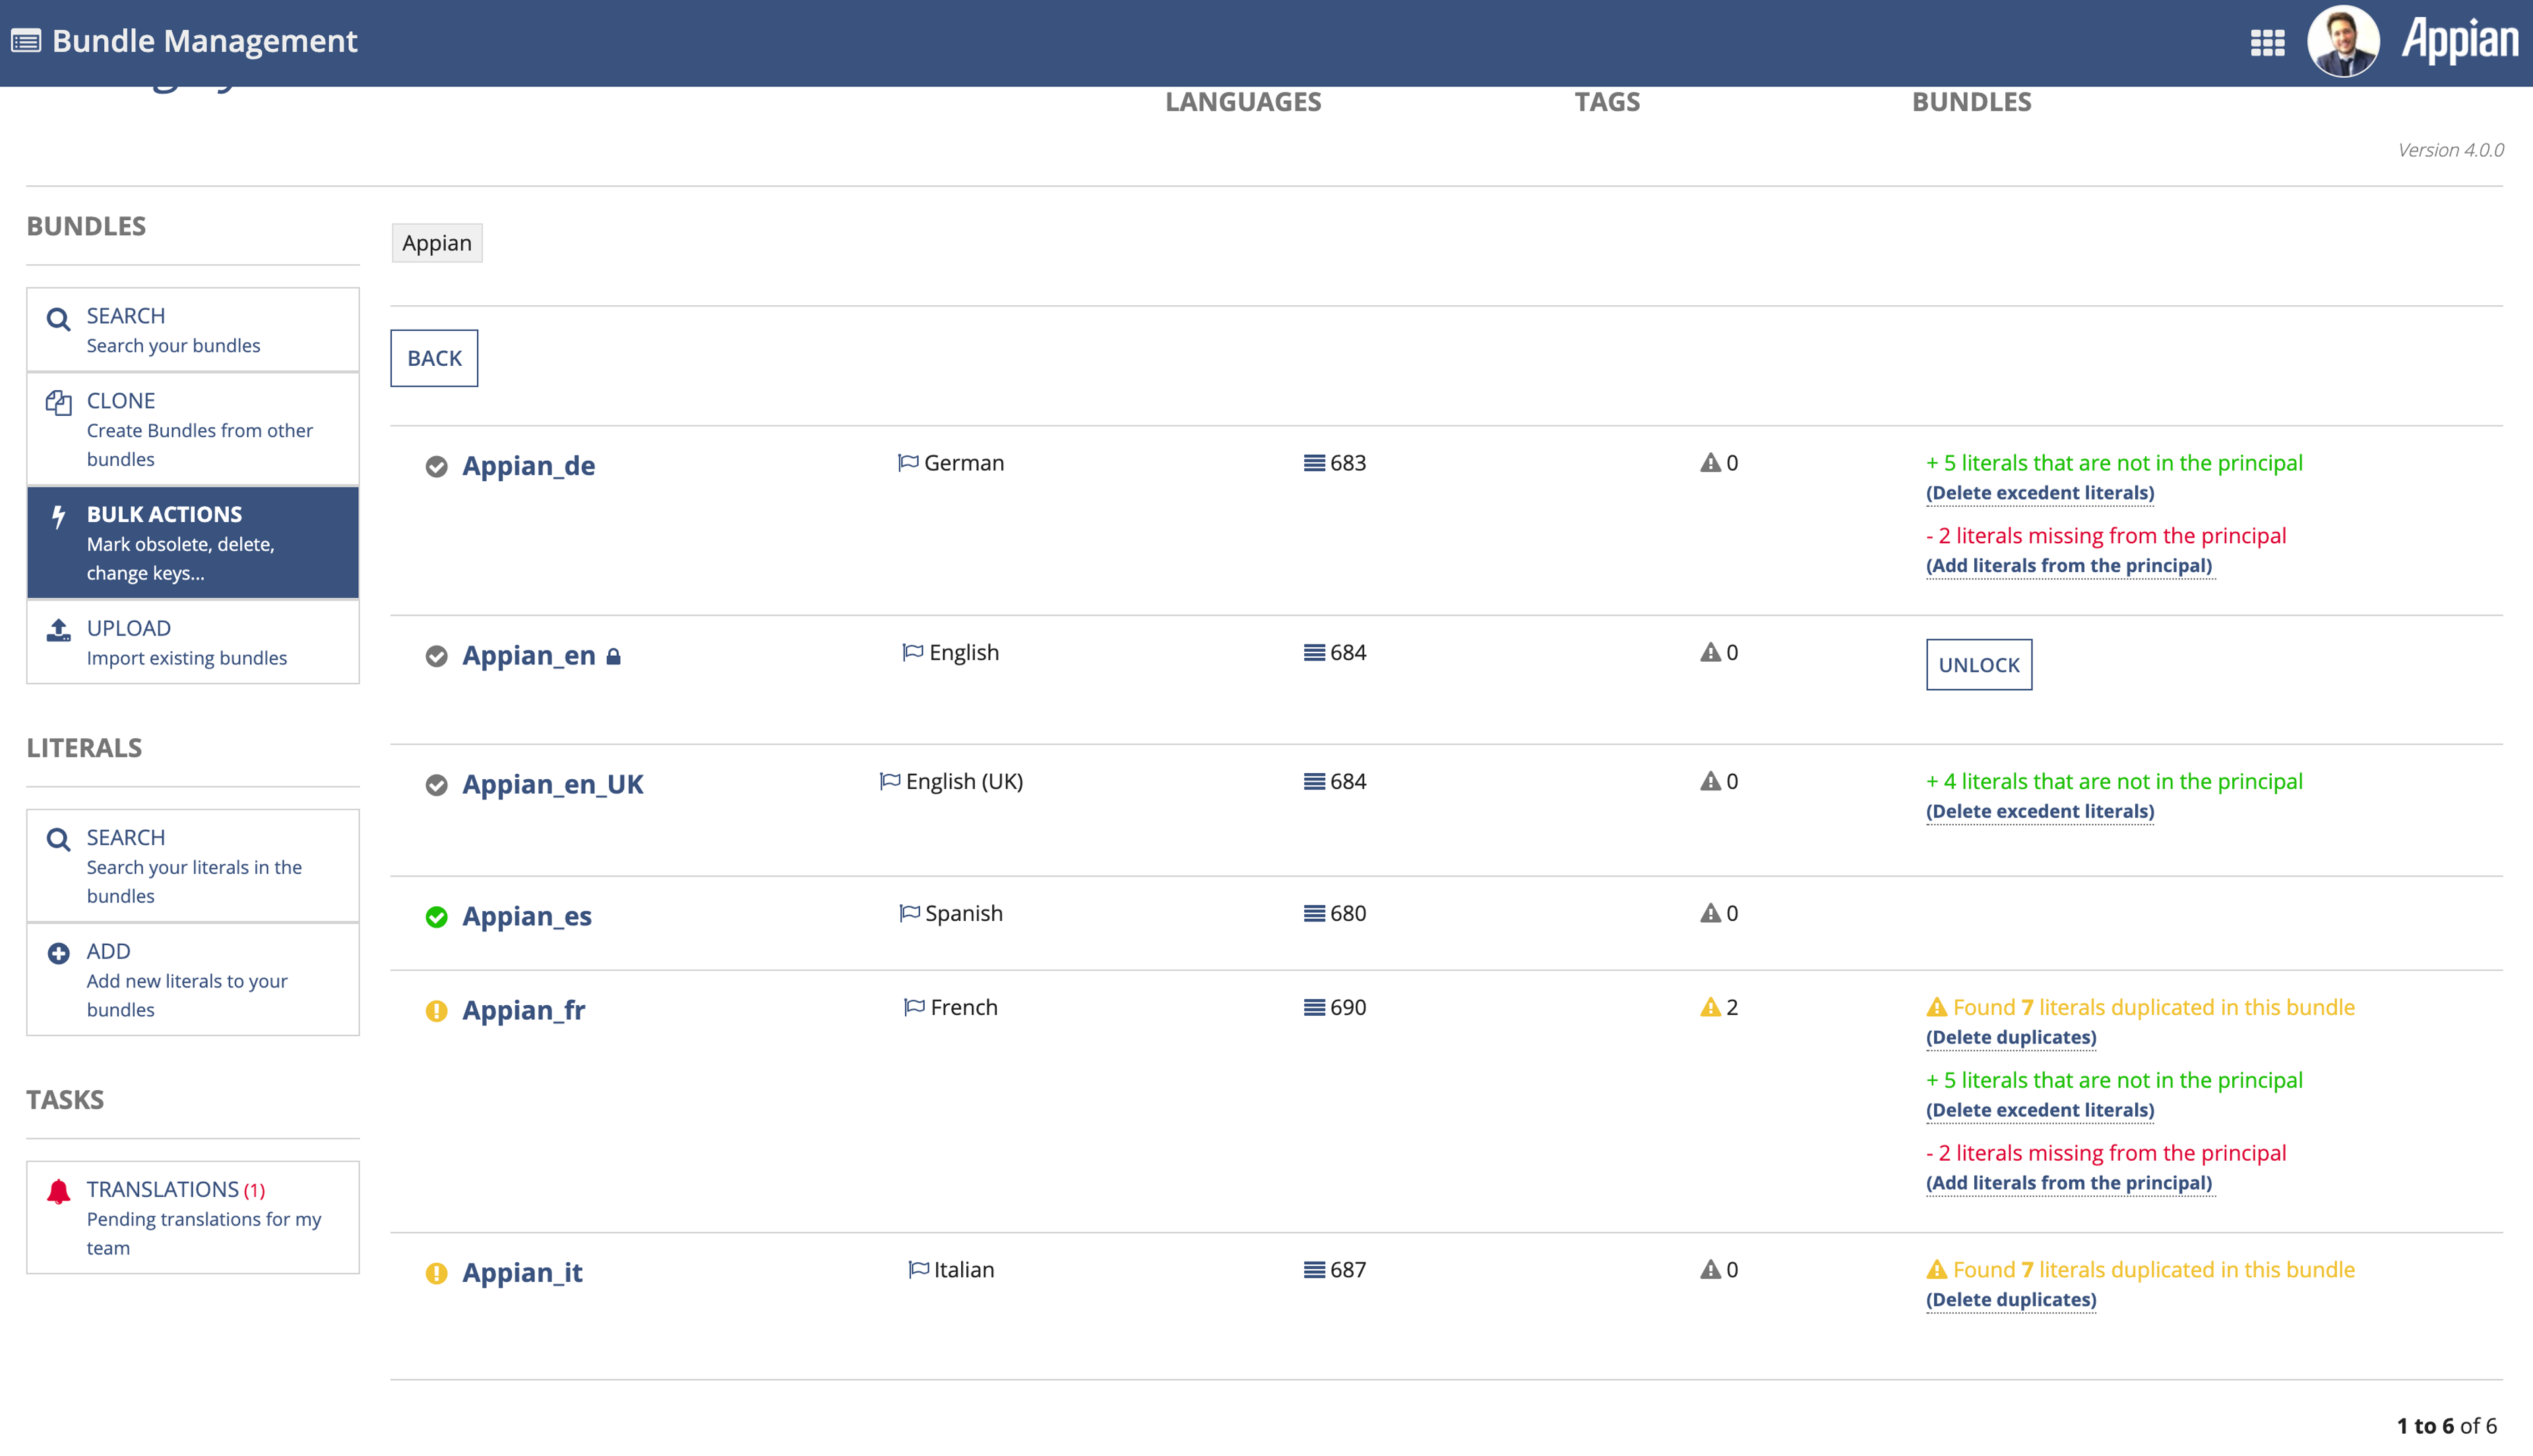Viewport: 2533px width, 1456px height.
Task: Switch to the LANGUAGES tab
Action: coord(1243,102)
